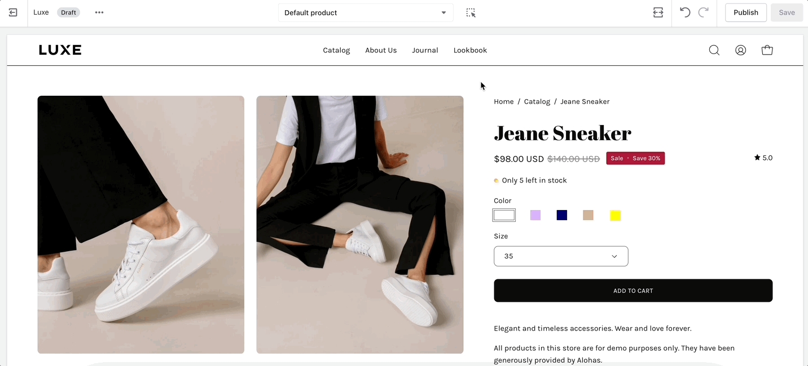This screenshot has height=366, width=808.
Task: Open the storefront search icon
Action: pos(714,50)
